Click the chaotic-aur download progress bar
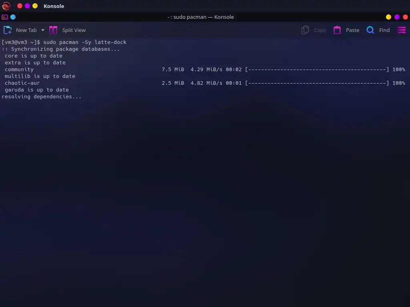The width and height of the screenshot is (410, 307). click(317, 83)
